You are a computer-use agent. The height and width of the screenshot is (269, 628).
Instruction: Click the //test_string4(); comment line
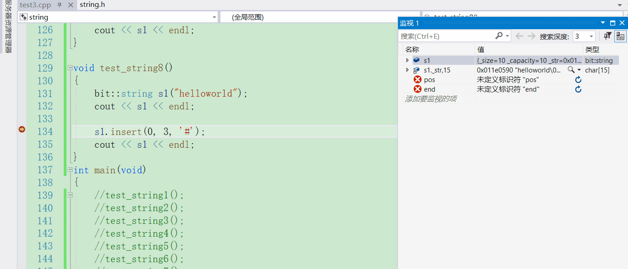click(139, 233)
